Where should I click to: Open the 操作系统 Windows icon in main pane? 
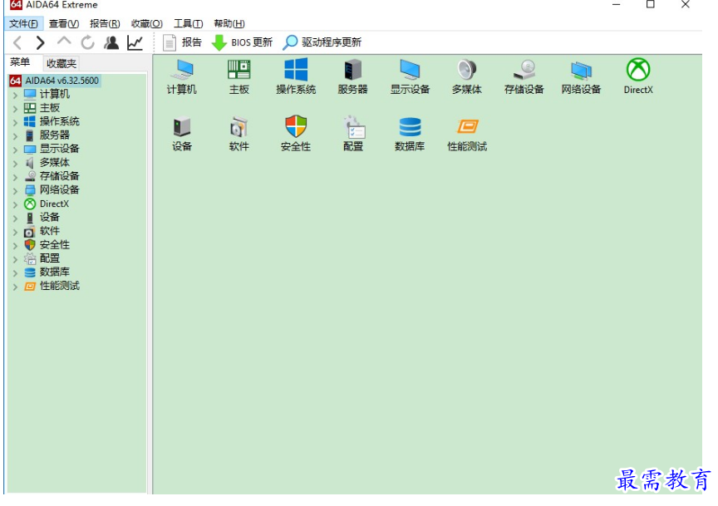(x=296, y=77)
